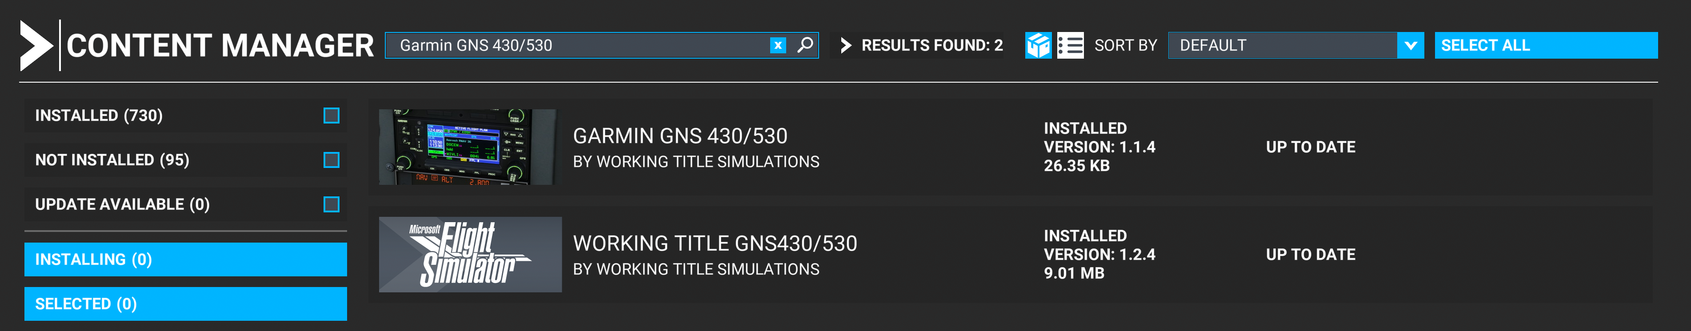Click into the search text field
This screenshot has width=1691, height=331.
point(578,45)
